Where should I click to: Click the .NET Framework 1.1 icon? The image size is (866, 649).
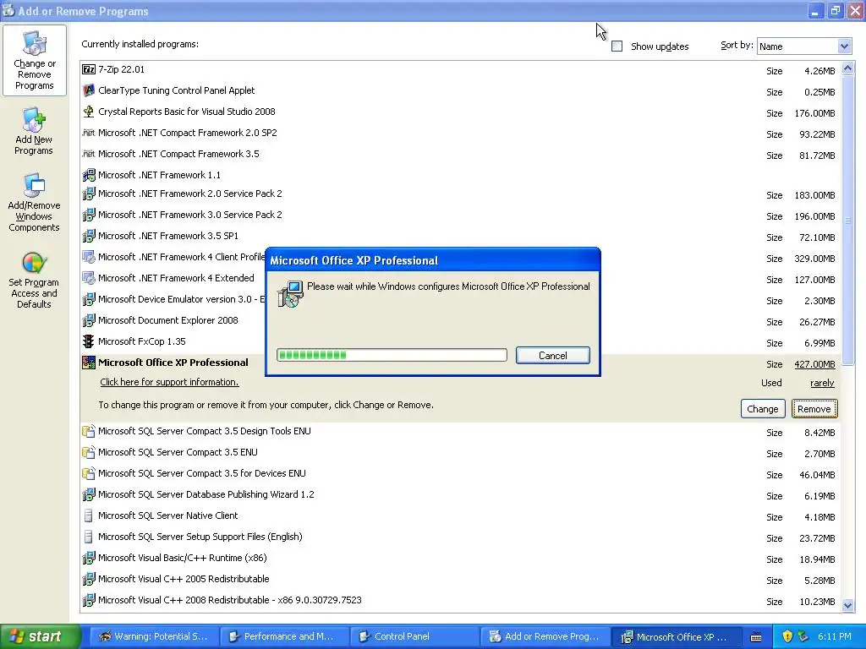[x=88, y=175]
